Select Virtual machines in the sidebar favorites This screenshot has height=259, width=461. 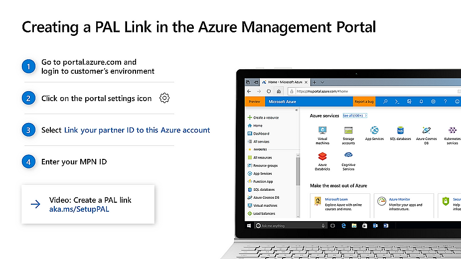point(262,206)
